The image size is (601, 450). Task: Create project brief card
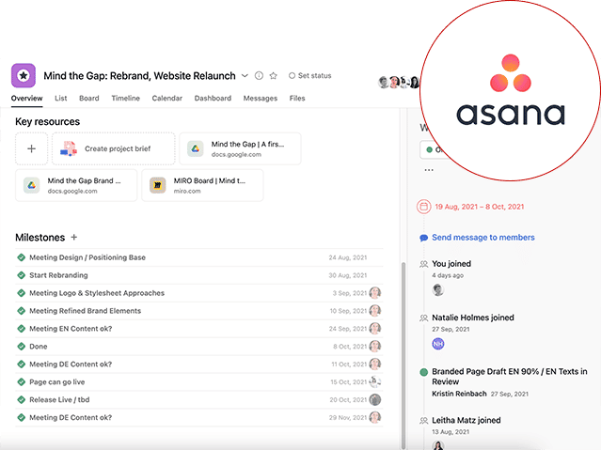click(114, 148)
